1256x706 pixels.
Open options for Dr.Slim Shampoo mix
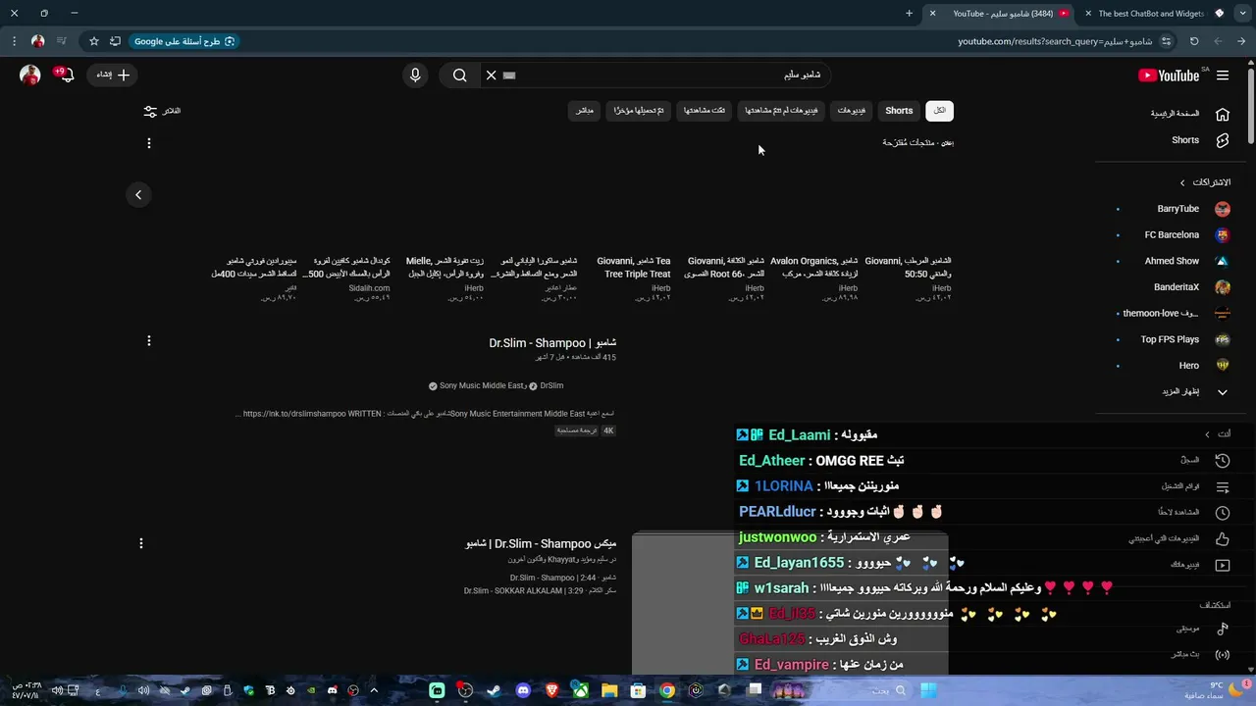[x=141, y=543]
